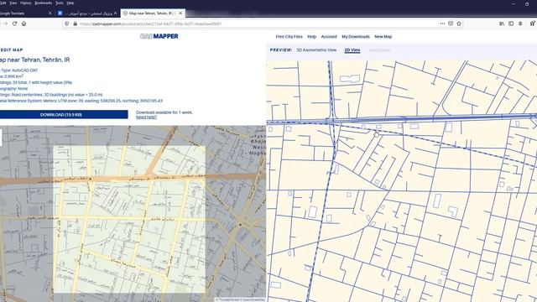Image resolution: width=537 pixels, height=302 pixels.
Task: Click the greyed Topography preview option
Action: pos(379,50)
